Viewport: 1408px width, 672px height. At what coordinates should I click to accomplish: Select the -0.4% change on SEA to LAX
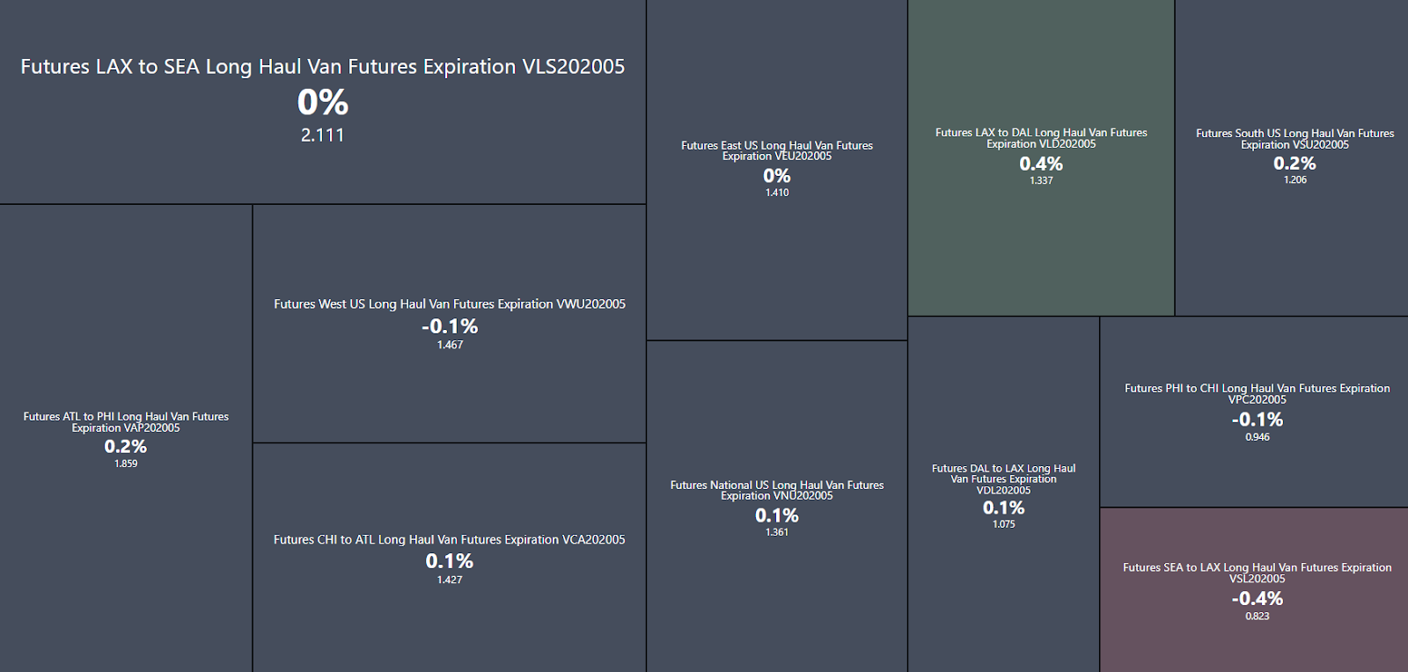coord(1257,599)
